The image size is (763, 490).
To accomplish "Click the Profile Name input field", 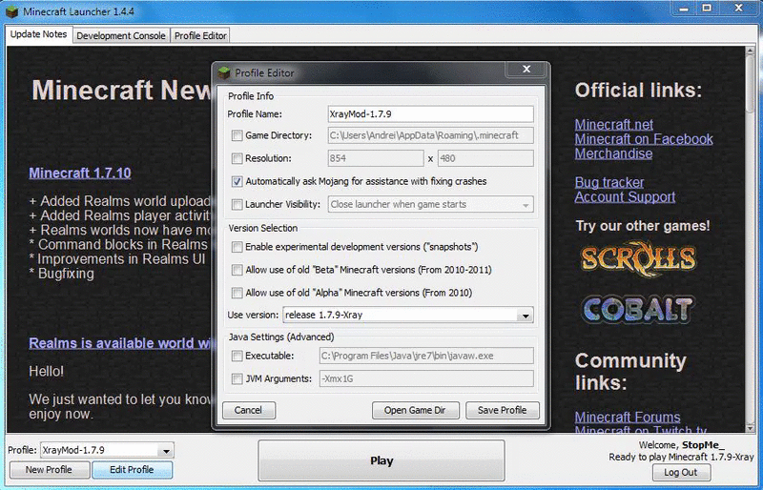I will coord(431,114).
